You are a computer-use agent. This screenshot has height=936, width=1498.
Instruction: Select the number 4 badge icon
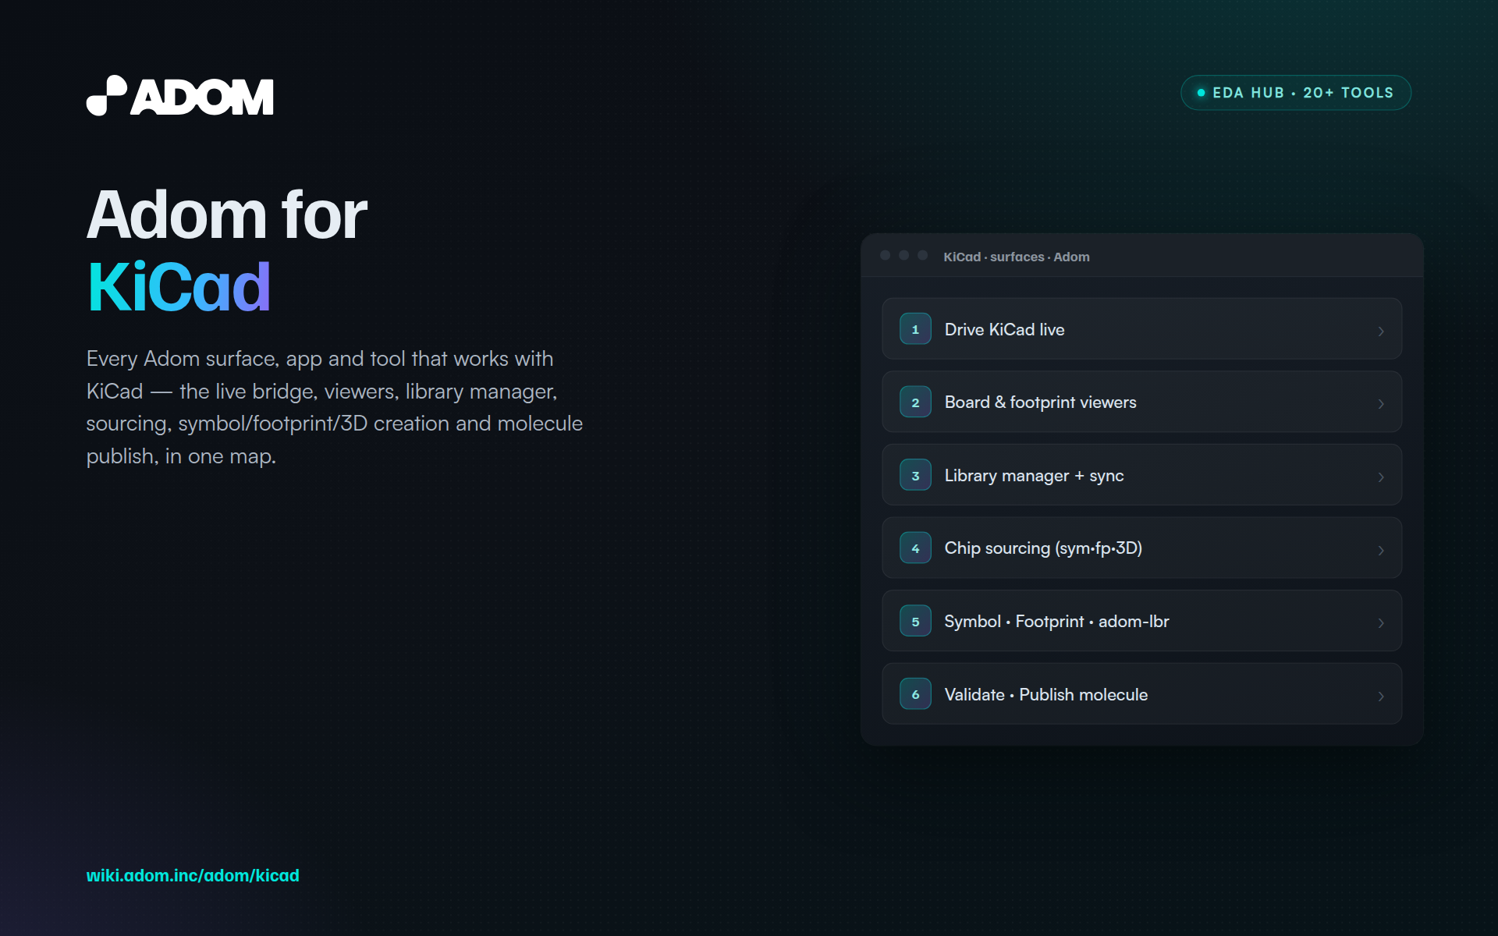915,548
